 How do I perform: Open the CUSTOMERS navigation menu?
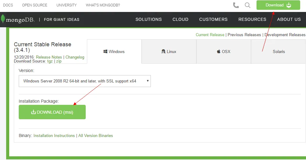pyautogui.click(x=213, y=19)
